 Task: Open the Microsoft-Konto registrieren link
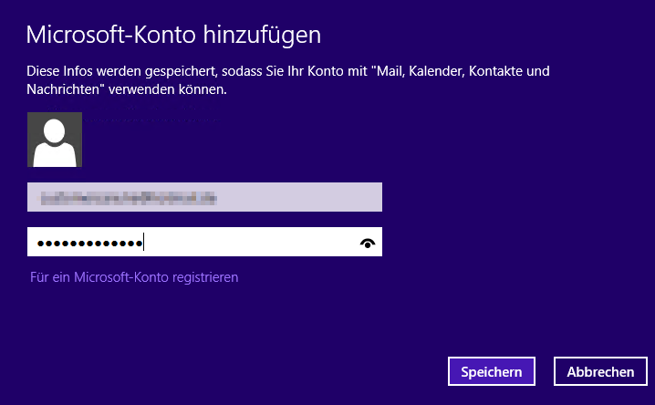click(x=134, y=277)
